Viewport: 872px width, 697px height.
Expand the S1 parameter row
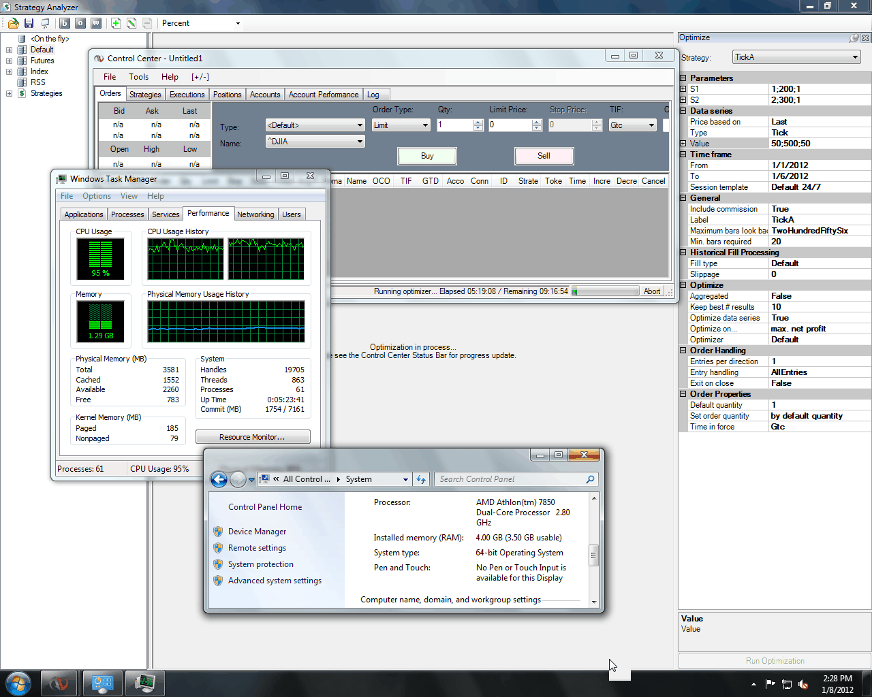tap(683, 89)
